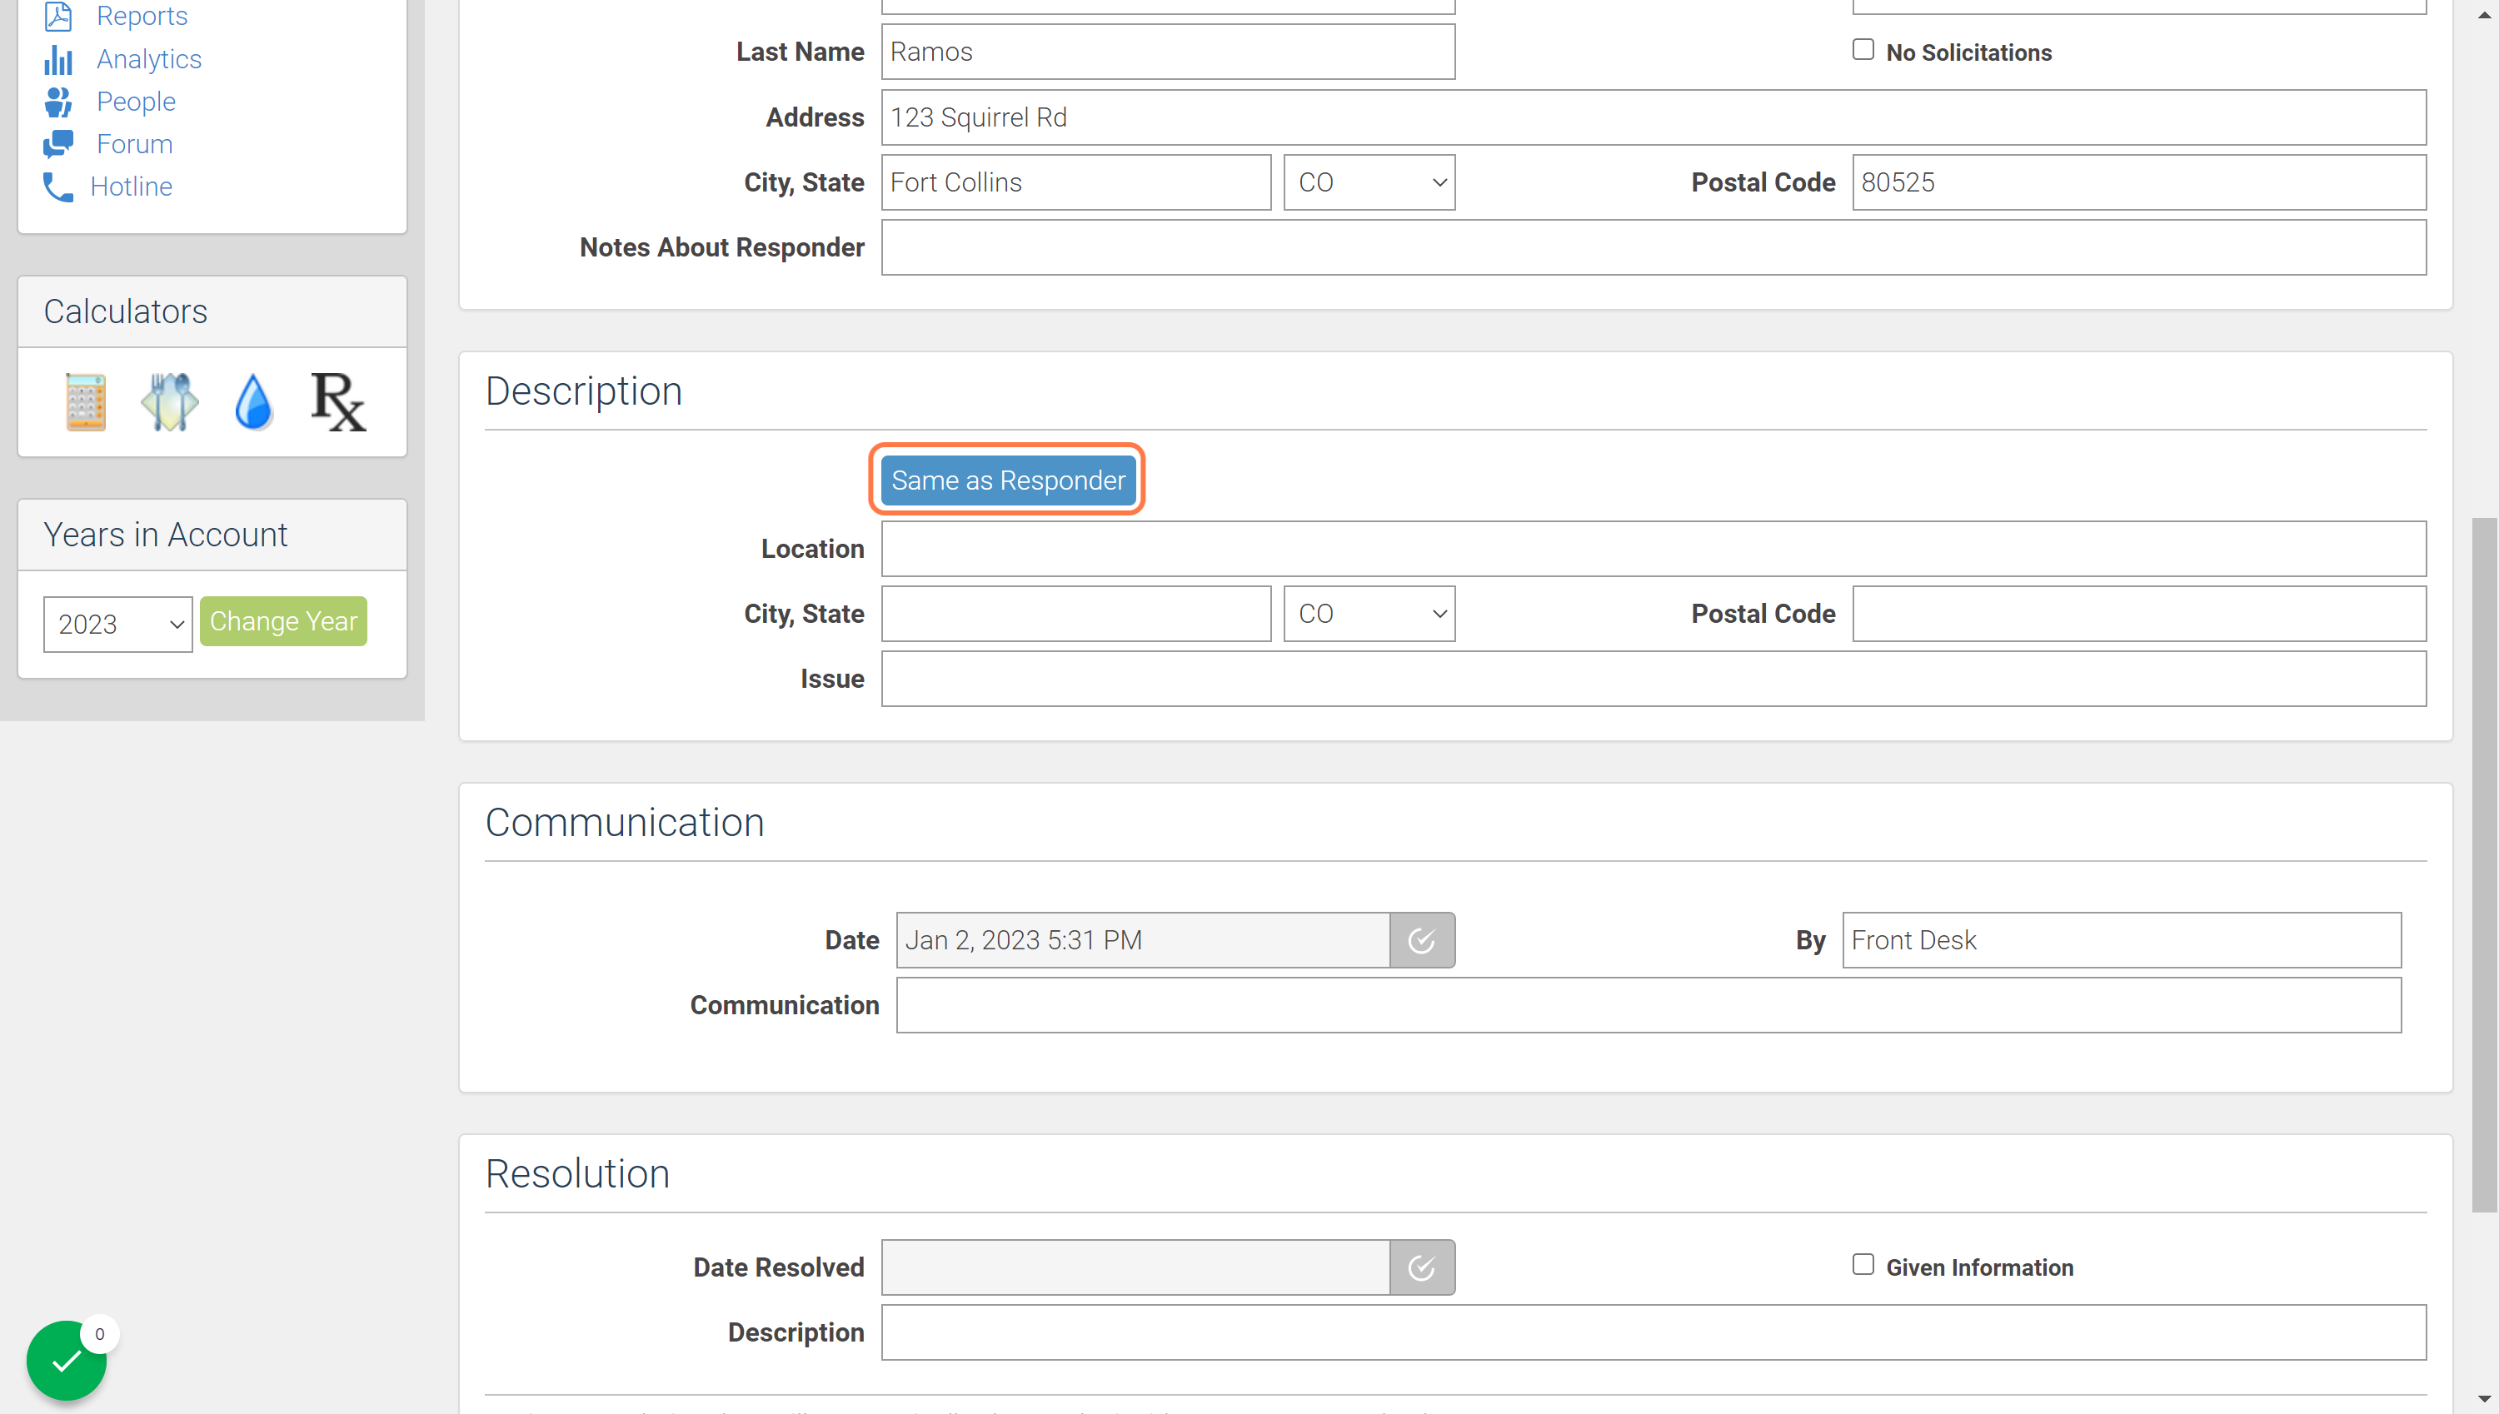
Task: Click the Forum chat bubbles icon
Action: pos(57,144)
